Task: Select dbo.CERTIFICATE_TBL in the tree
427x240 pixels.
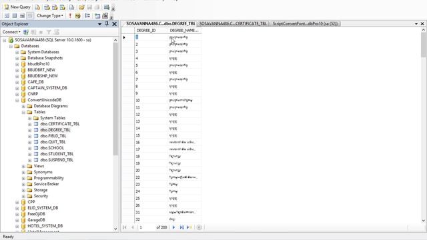Action: 60,124
